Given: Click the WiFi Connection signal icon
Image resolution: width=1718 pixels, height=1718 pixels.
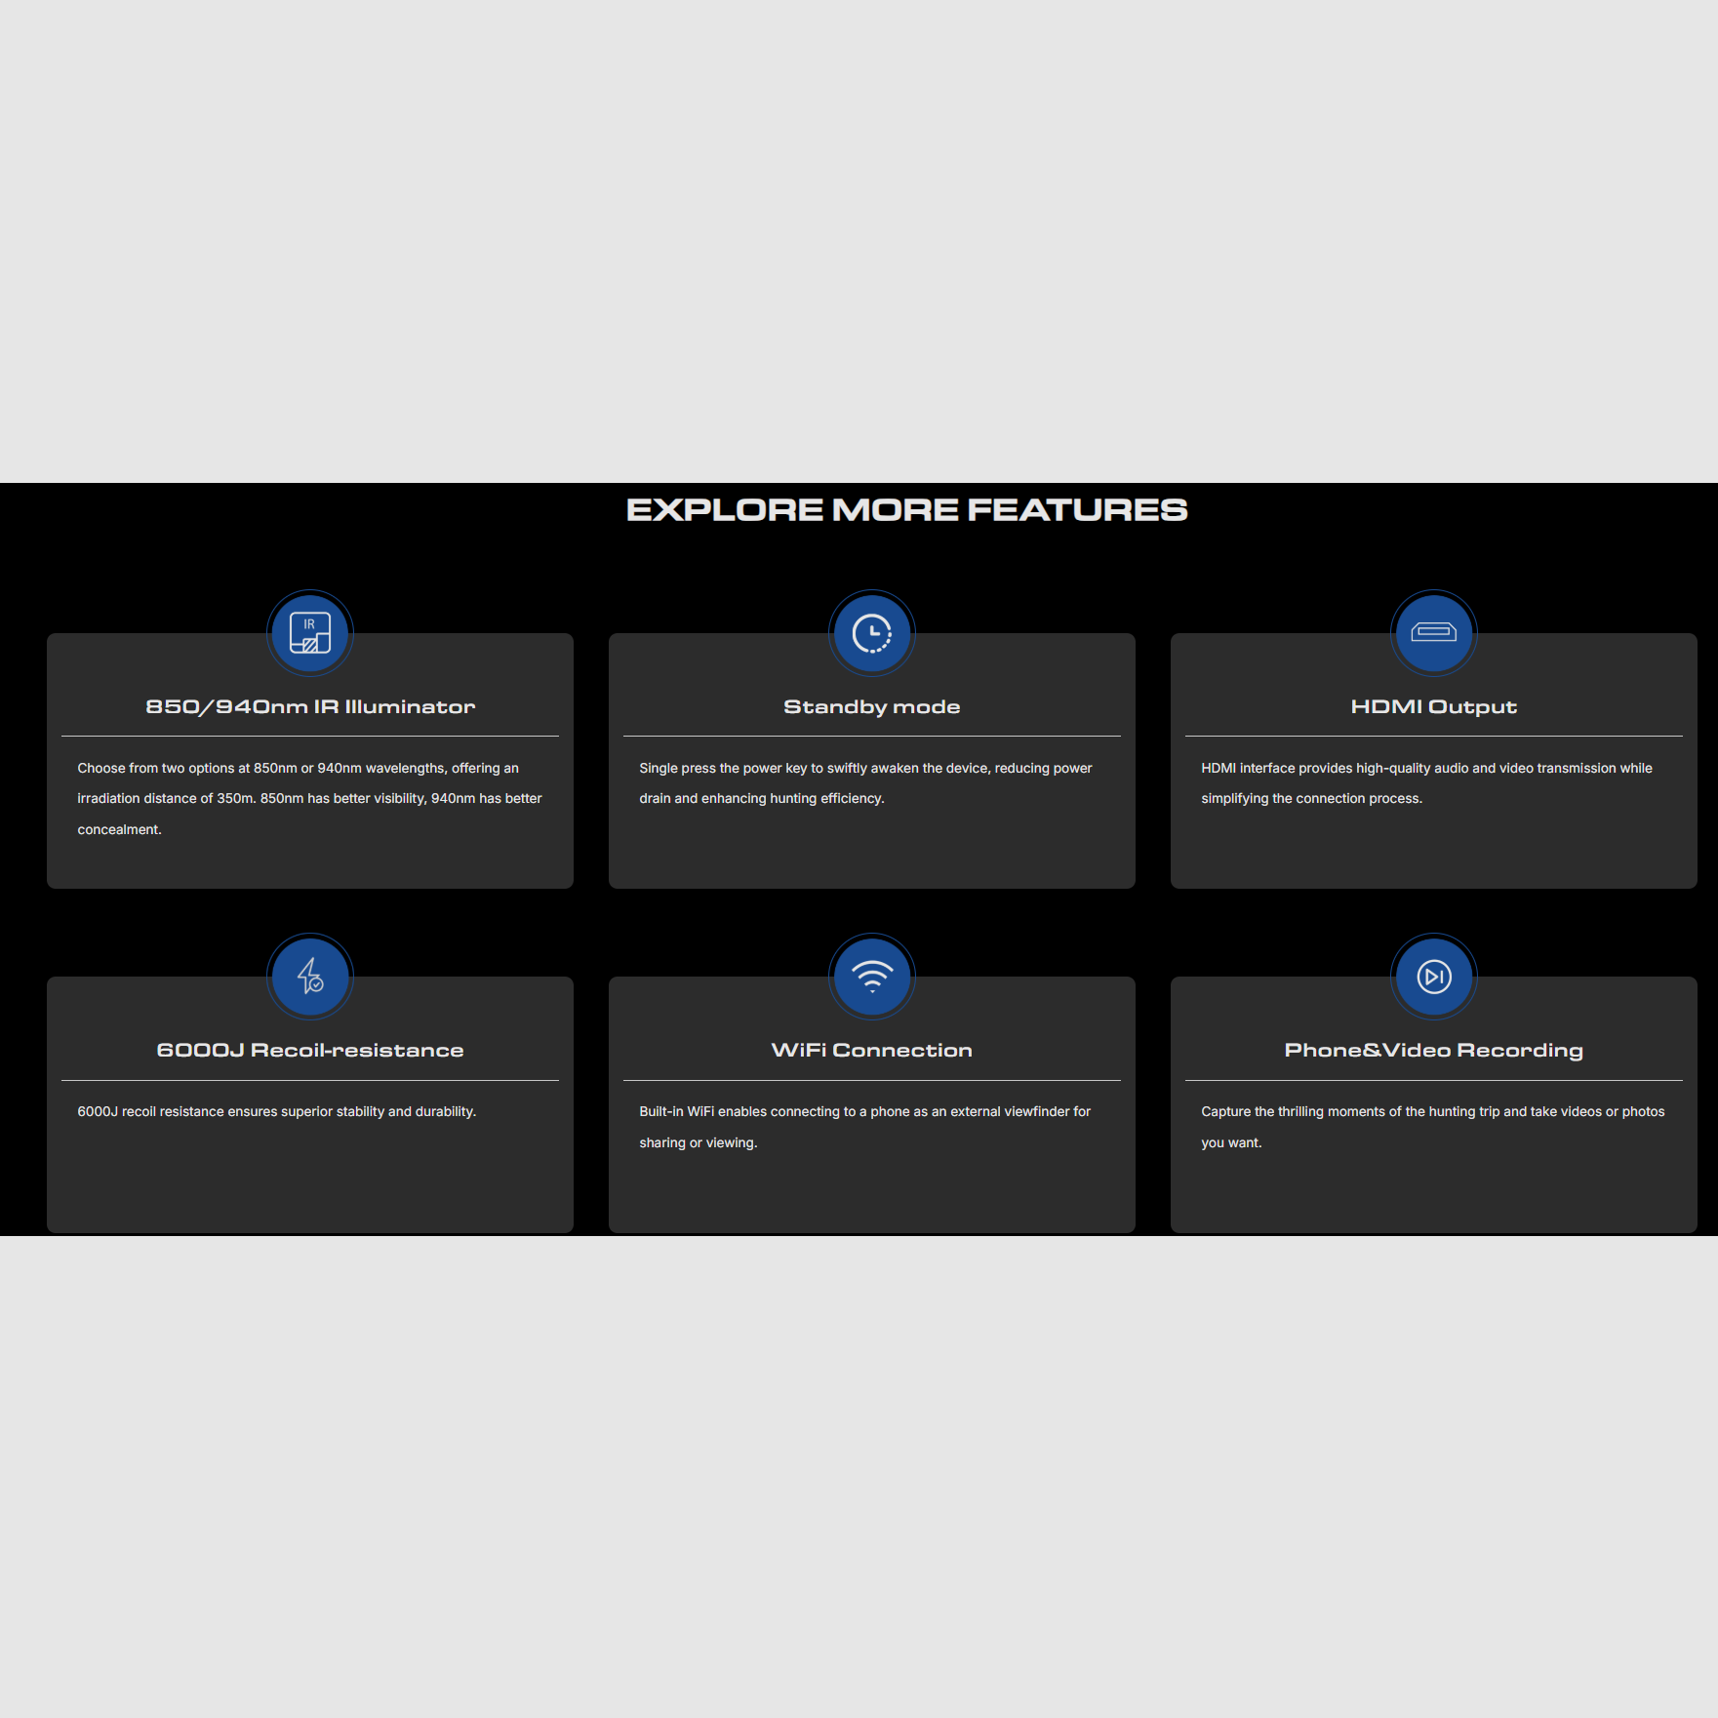Looking at the screenshot, I should (x=872, y=977).
